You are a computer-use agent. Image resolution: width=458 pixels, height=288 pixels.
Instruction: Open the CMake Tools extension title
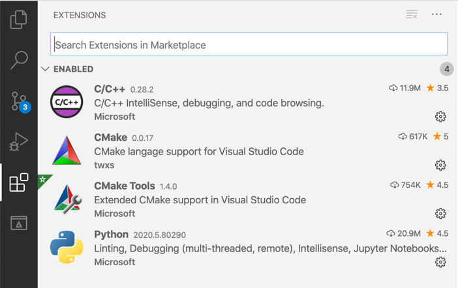click(125, 186)
